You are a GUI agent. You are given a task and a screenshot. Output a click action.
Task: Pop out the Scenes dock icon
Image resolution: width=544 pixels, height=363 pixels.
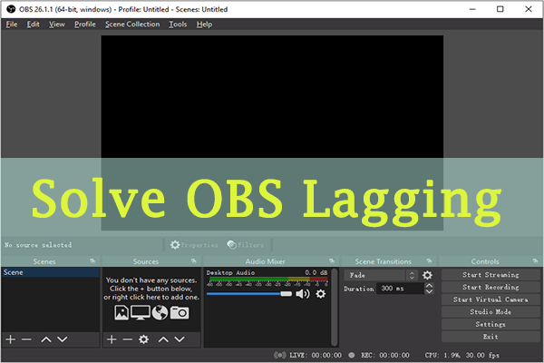coord(92,260)
